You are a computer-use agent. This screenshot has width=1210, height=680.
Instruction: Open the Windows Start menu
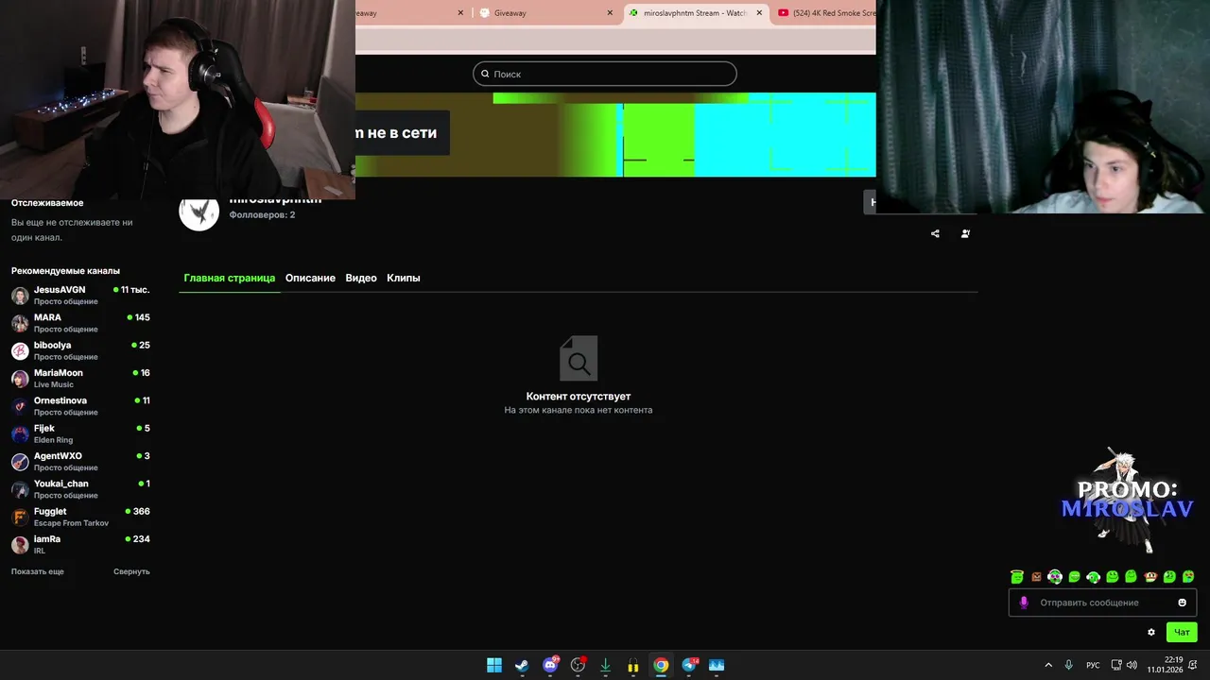pos(494,665)
